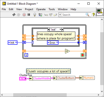Image resolution: width=104 pixels, height=97 pixels.
Task: Maximize the Block Diagram window
Action: [88, 4]
